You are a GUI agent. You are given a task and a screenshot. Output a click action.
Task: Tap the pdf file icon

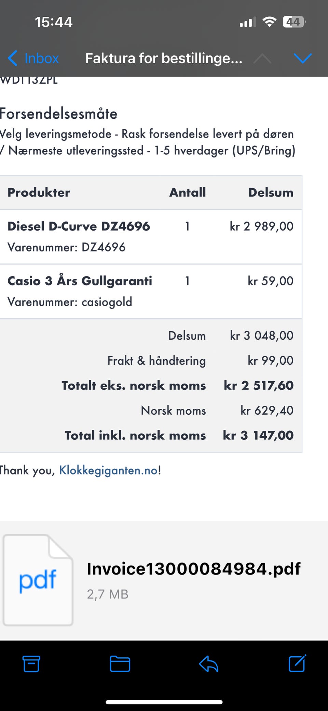click(x=38, y=580)
